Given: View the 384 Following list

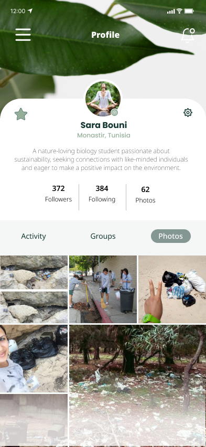Looking at the screenshot, I should (x=102, y=194).
